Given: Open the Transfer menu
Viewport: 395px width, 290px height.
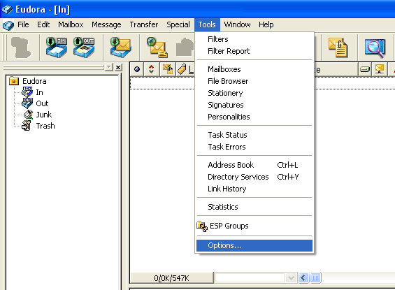Looking at the screenshot, I should (144, 24).
